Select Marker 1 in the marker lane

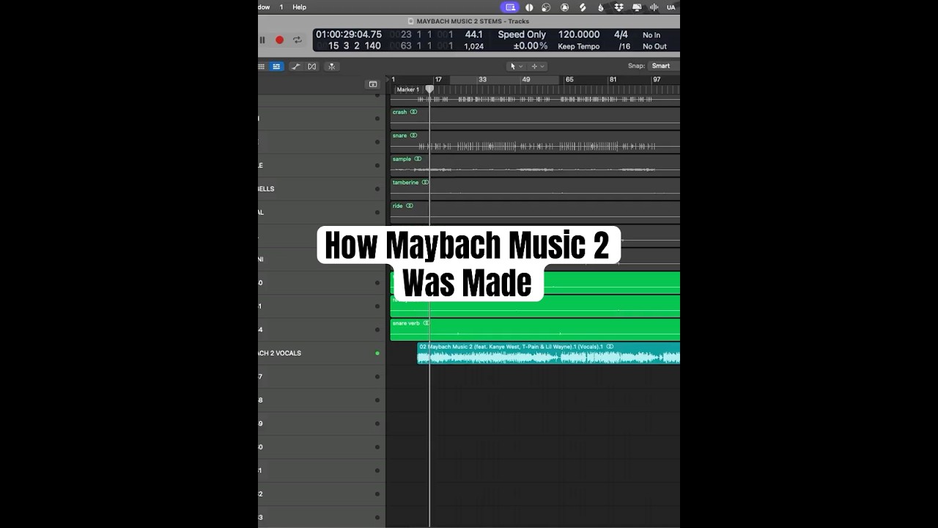(x=408, y=89)
